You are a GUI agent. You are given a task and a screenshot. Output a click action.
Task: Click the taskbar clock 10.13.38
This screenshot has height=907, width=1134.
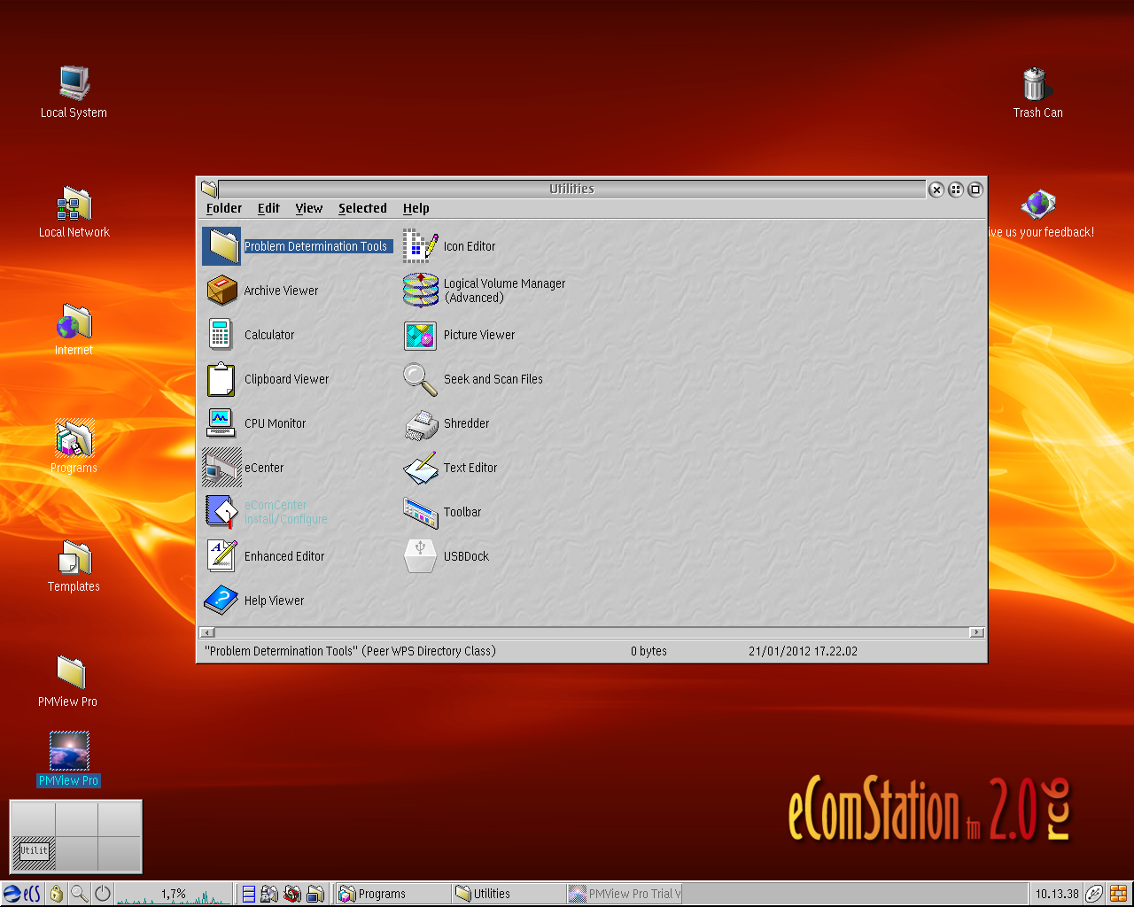tap(1057, 894)
